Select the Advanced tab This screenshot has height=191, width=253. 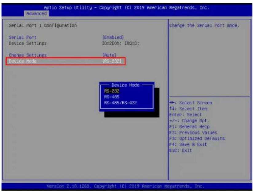coord(37,13)
